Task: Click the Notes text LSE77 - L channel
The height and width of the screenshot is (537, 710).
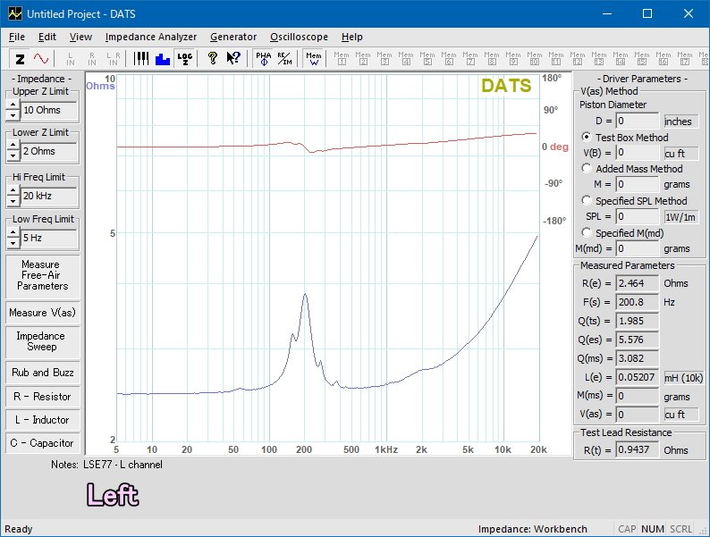Action: click(x=123, y=465)
